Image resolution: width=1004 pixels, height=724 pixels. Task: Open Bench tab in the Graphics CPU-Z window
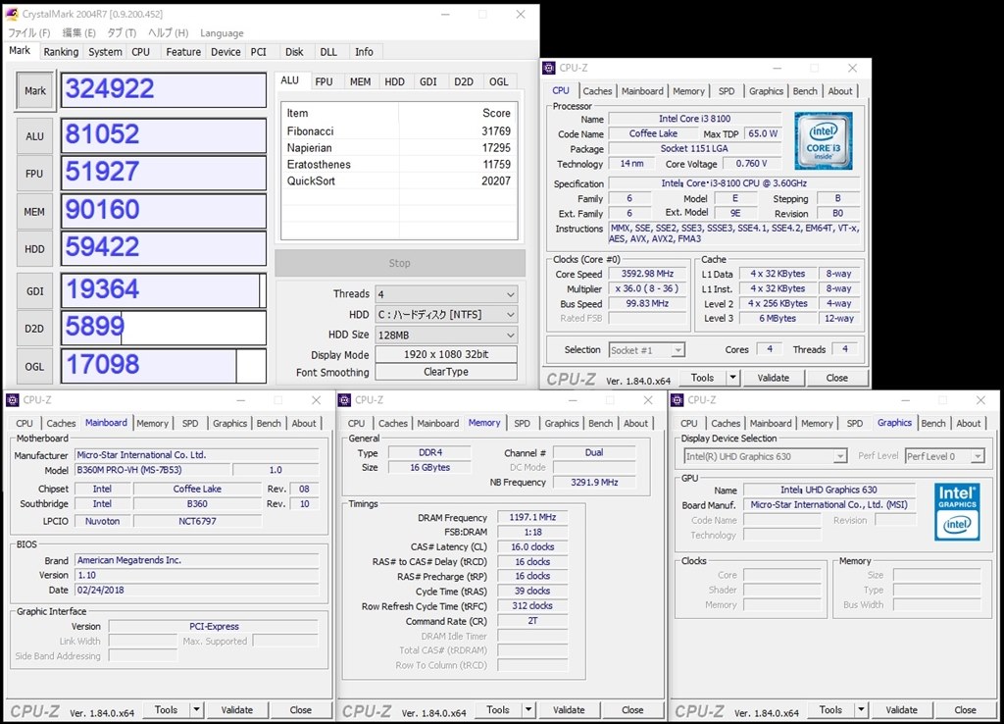[x=933, y=423]
